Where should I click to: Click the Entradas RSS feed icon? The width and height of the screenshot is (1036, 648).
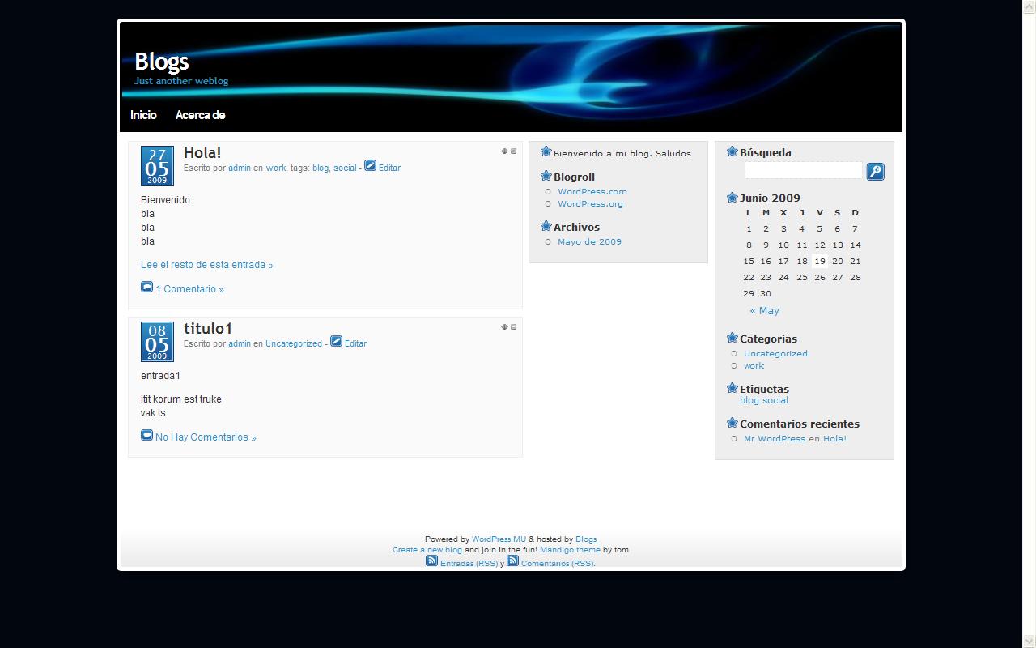point(431,561)
